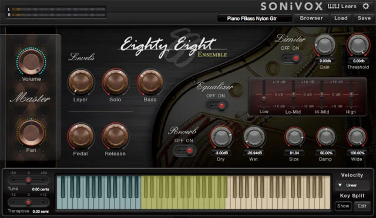Open the Velocity Linear dropdown
This screenshot has width=376, height=218.
click(x=352, y=185)
